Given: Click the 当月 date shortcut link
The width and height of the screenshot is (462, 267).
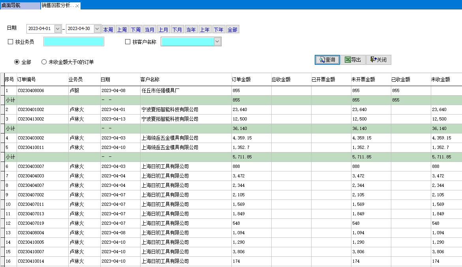Looking at the screenshot, I should click(x=150, y=29).
